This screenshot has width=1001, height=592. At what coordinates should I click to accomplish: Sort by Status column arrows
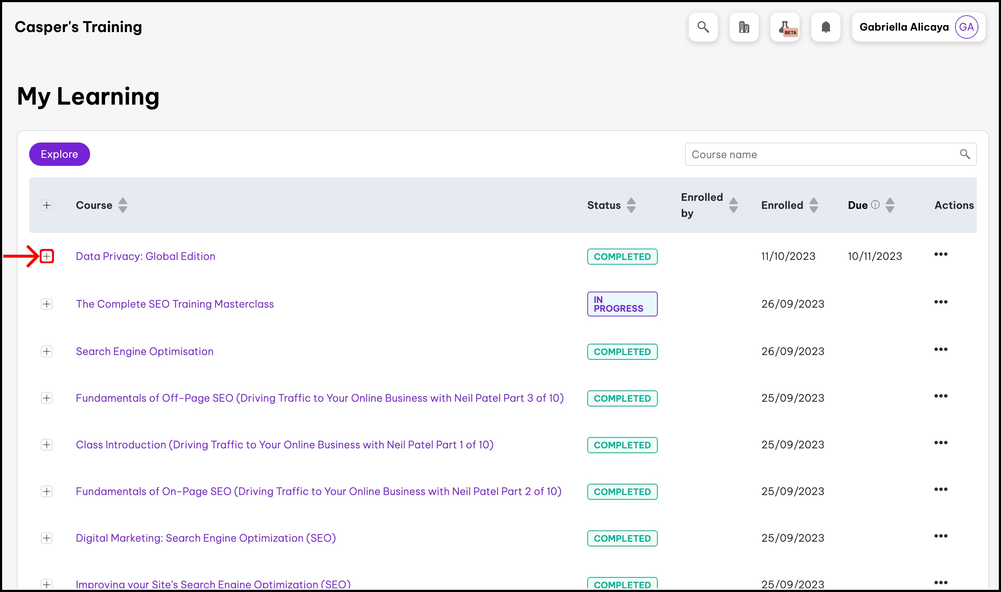pos(631,205)
